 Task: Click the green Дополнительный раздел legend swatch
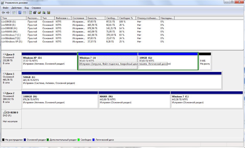[x=48, y=140]
